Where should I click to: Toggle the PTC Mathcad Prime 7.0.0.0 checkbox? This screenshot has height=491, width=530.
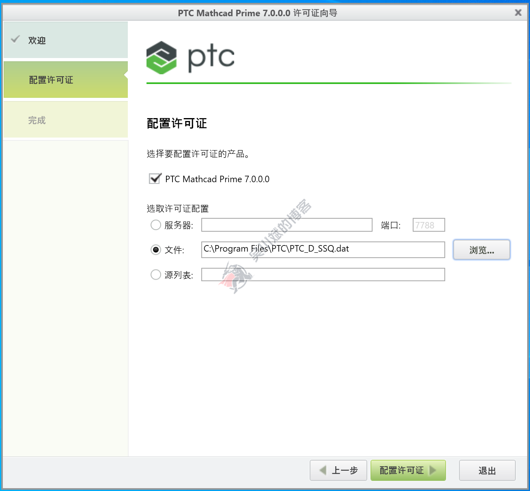click(155, 179)
